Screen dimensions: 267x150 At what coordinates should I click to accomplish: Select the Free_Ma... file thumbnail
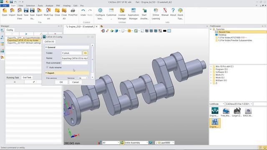tap(226, 112)
